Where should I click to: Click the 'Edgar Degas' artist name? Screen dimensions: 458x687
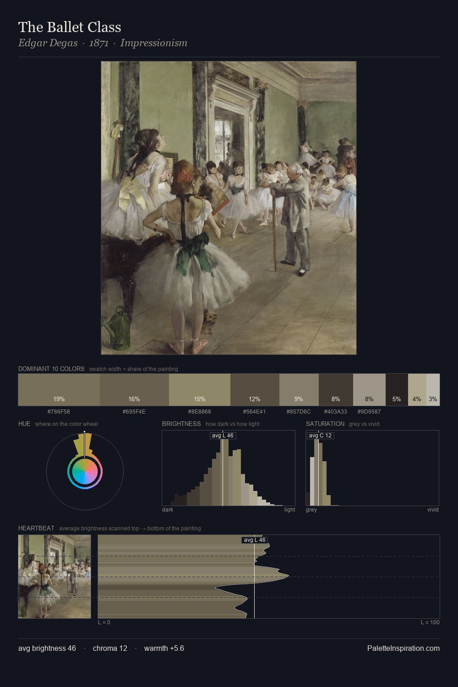[48, 43]
